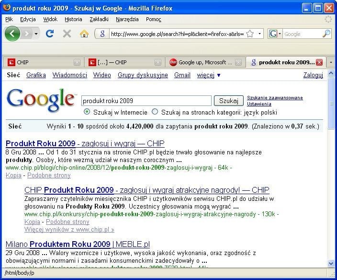Open CHIP Produkt Roku 2009 atrakcyjne nagrody result
The image size is (337, 280).
pyautogui.click(x=147, y=190)
